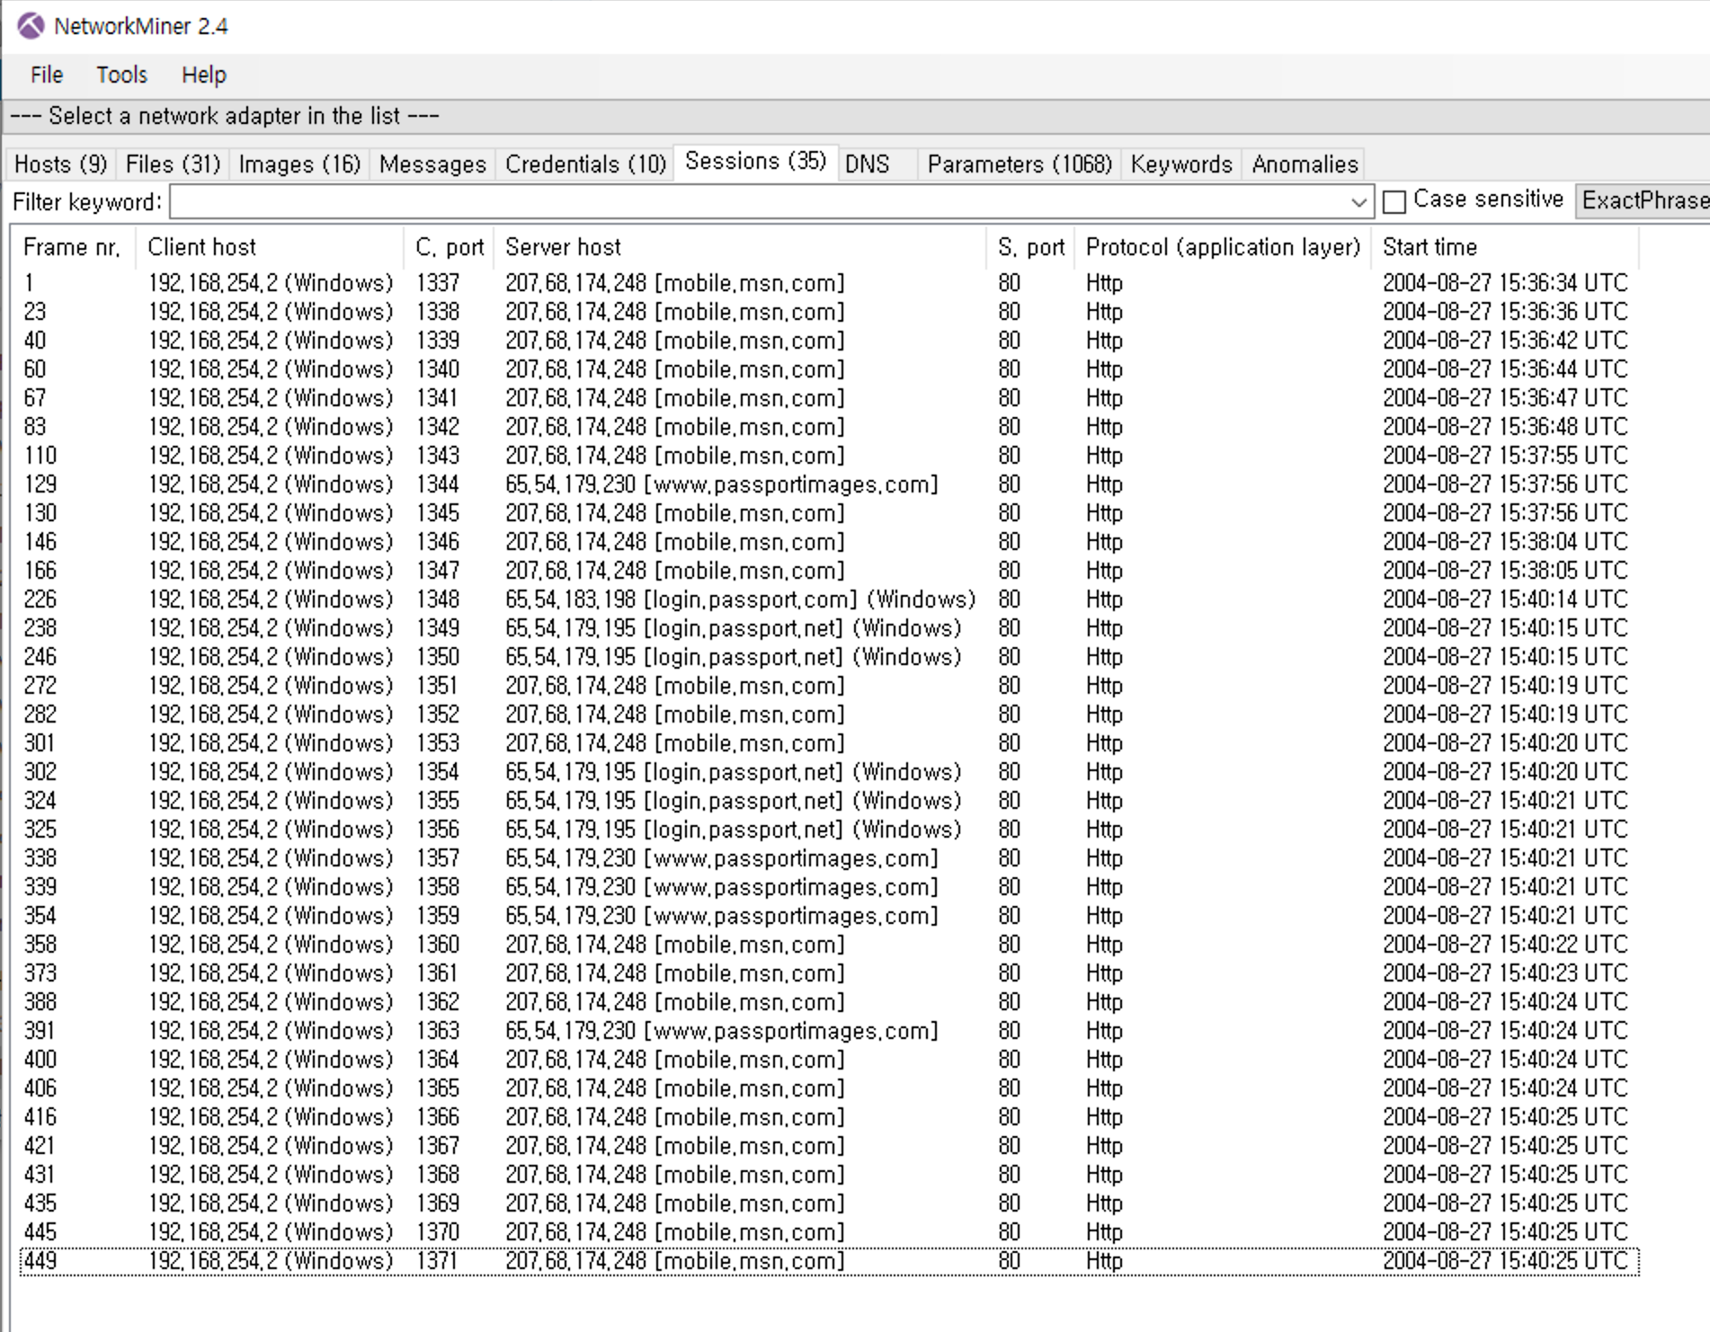This screenshot has height=1332, width=1710.
Task: Switch to the Messages tab
Action: (432, 164)
